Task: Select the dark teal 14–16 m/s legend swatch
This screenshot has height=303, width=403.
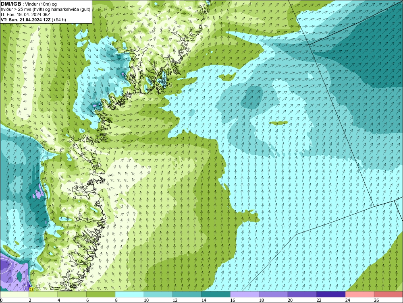Action: (x=216, y=294)
